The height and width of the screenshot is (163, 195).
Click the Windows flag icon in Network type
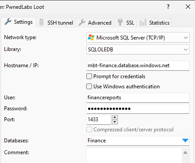tap(91, 38)
